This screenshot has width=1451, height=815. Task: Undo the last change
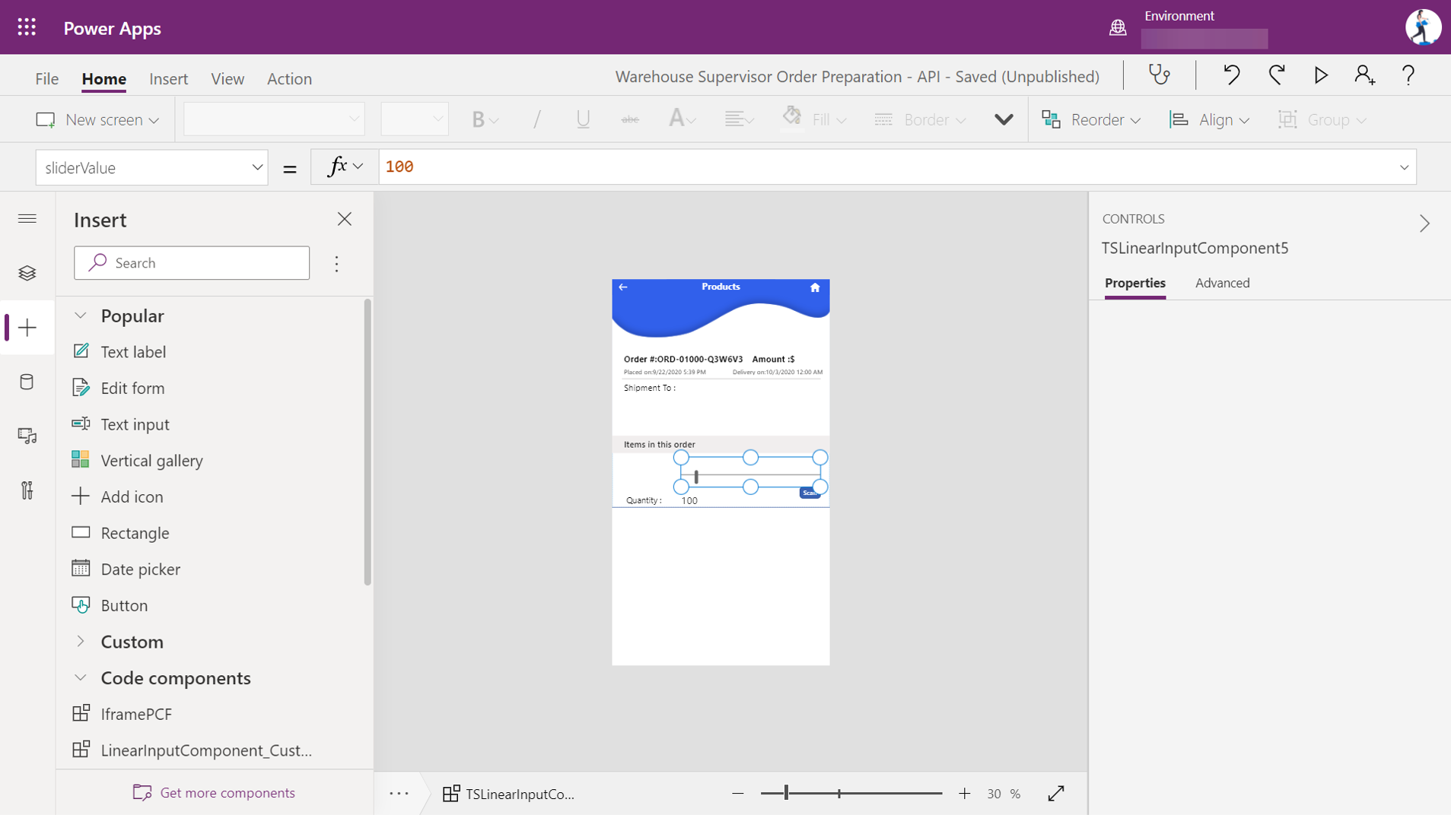pos(1230,75)
